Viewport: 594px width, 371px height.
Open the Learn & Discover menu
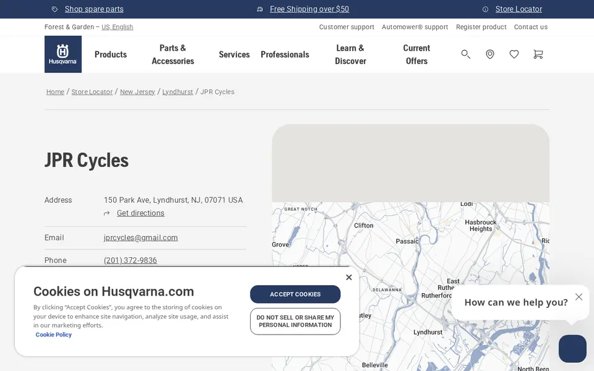350,54
